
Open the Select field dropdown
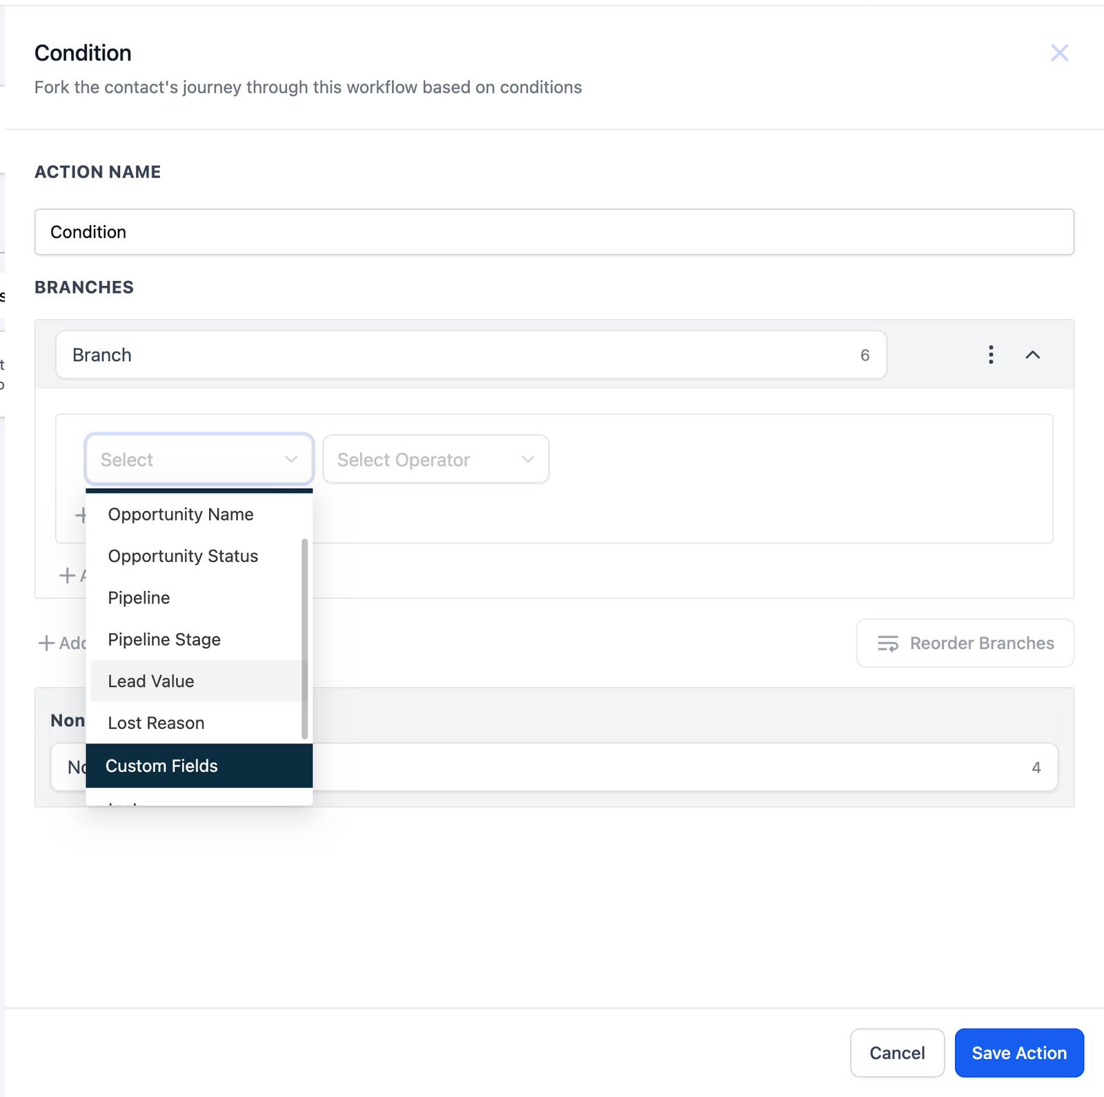[199, 459]
